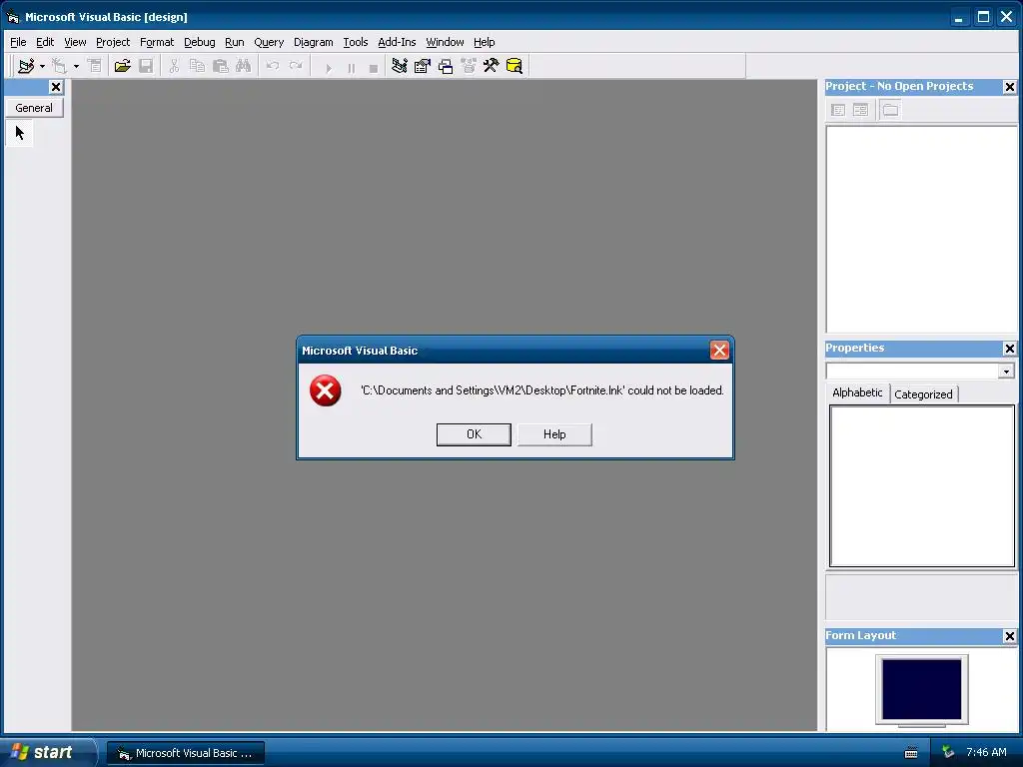This screenshot has width=1023, height=767.
Task: Click the monitor preview in Form Layout
Action: tap(922, 689)
